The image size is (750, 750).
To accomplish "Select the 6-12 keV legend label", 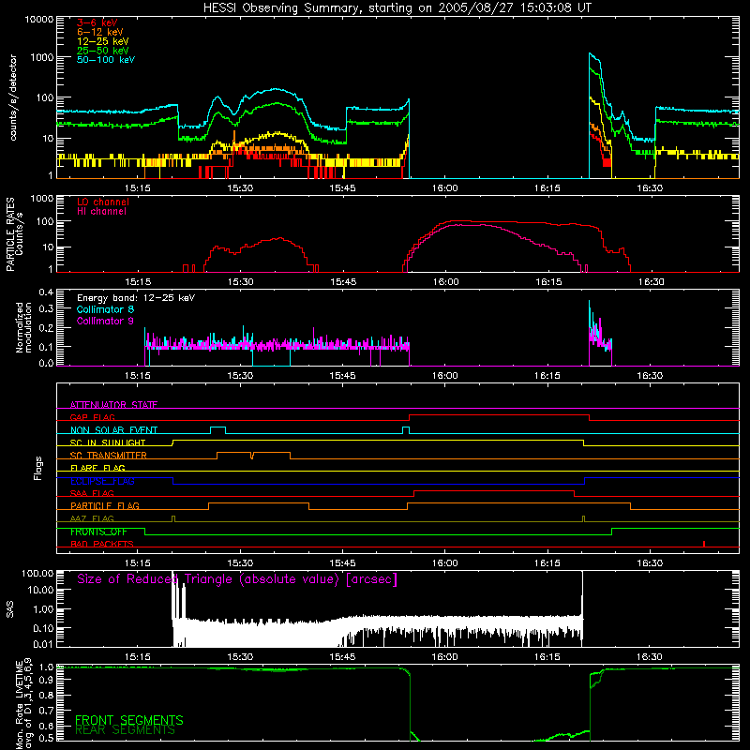I will (x=100, y=32).
